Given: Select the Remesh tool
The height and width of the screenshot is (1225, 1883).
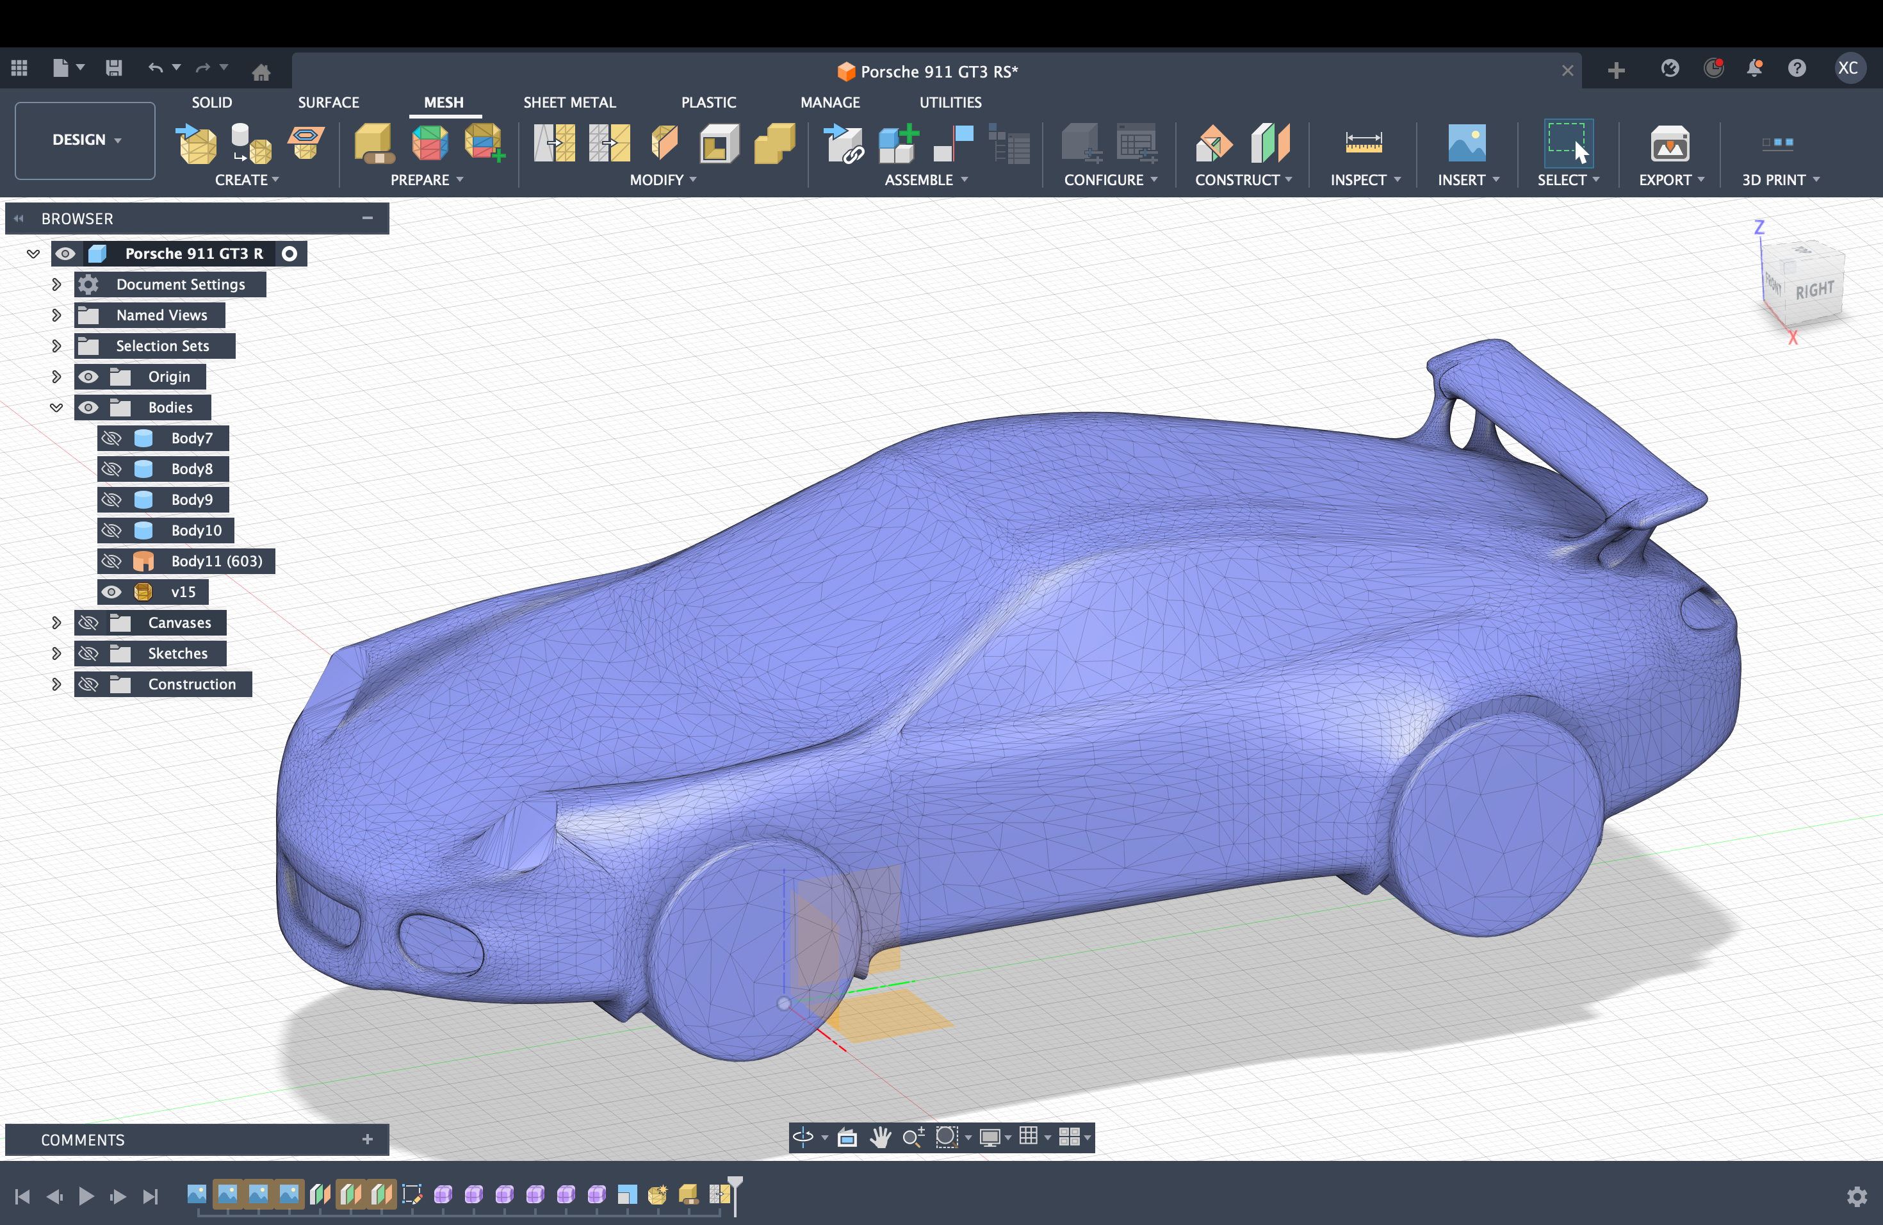Looking at the screenshot, I should coord(555,144).
